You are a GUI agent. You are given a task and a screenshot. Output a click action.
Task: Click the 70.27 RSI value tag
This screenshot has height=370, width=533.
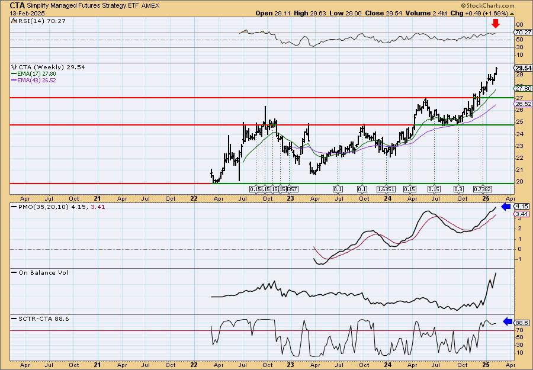click(523, 33)
